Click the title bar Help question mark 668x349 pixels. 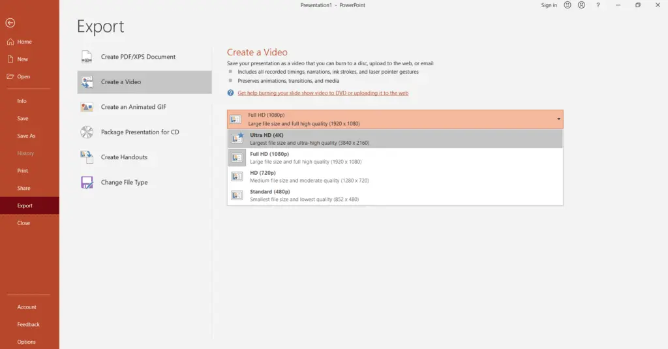coord(598,5)
